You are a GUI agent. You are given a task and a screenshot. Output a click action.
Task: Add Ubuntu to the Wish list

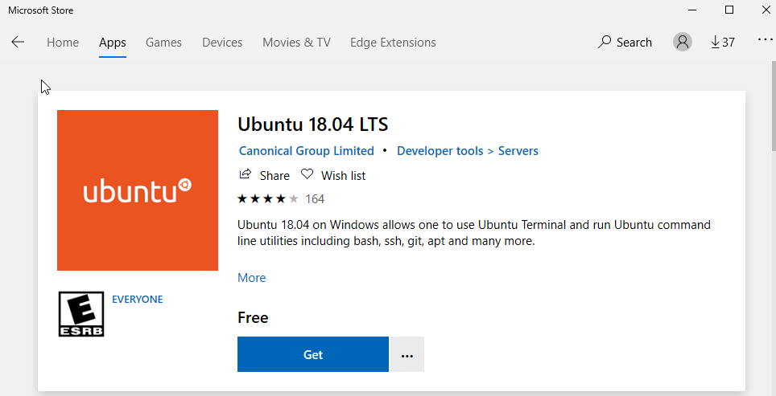click(x=333, y=175)
